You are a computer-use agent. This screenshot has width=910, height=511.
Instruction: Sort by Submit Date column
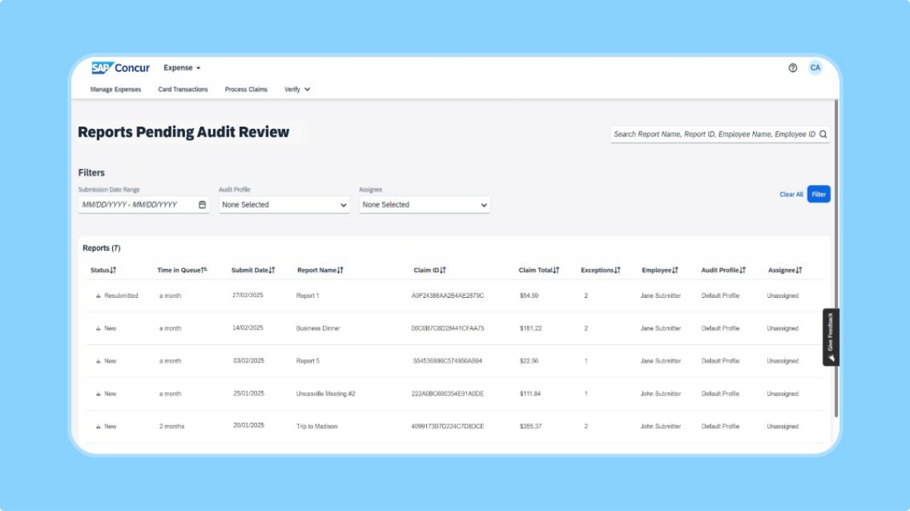tap(271, 270)
